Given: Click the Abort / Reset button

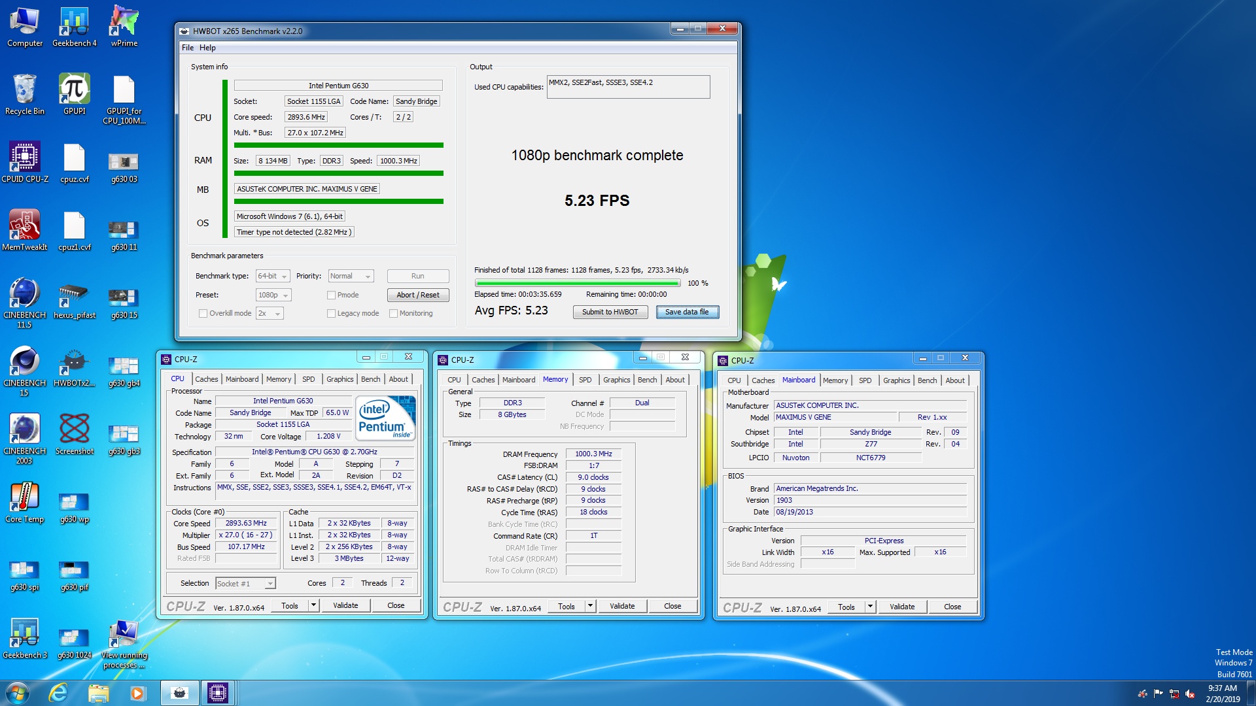Looking at the screenshot, I should (x=417, y=295).
